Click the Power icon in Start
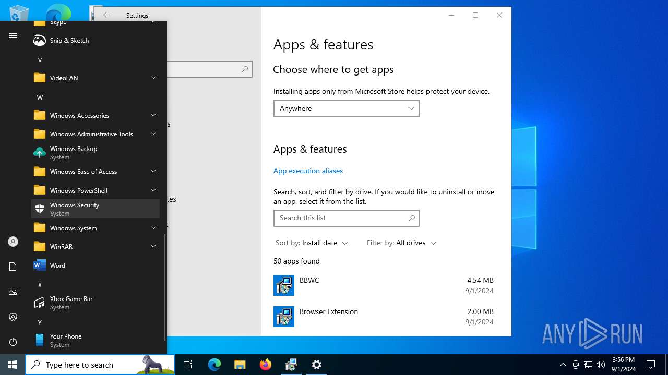The height and width of the screenshot is (375, 668). pyautogui.click(x=13, y=342)
